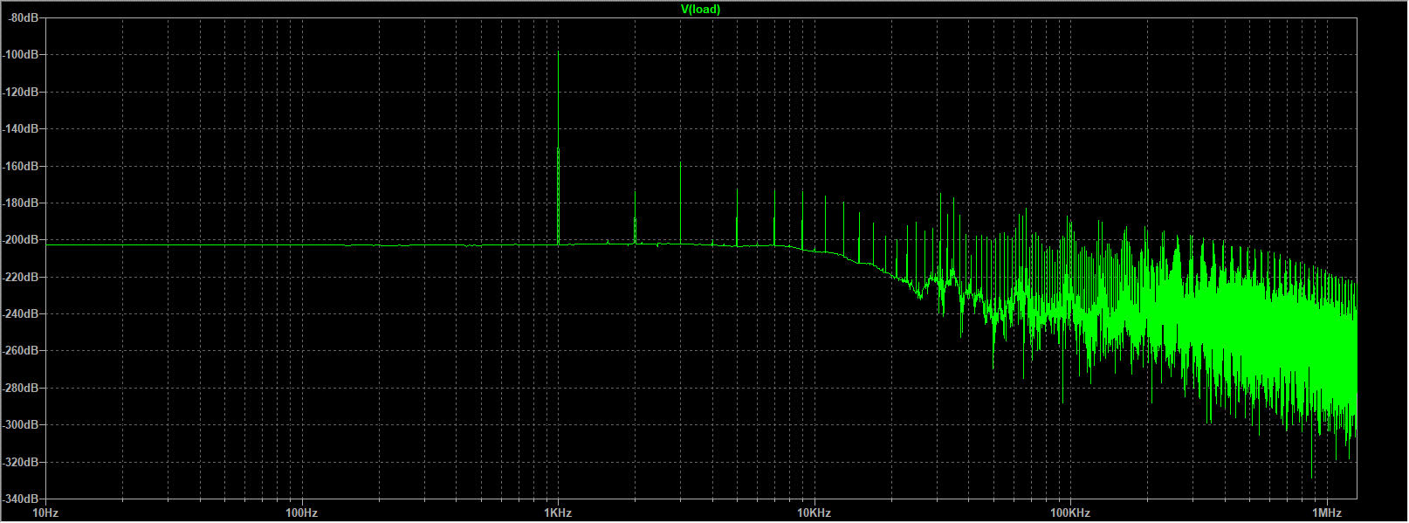The image size is (1409, 523).
Task: Click the -160dB axis label
Action: coord(21,166)
